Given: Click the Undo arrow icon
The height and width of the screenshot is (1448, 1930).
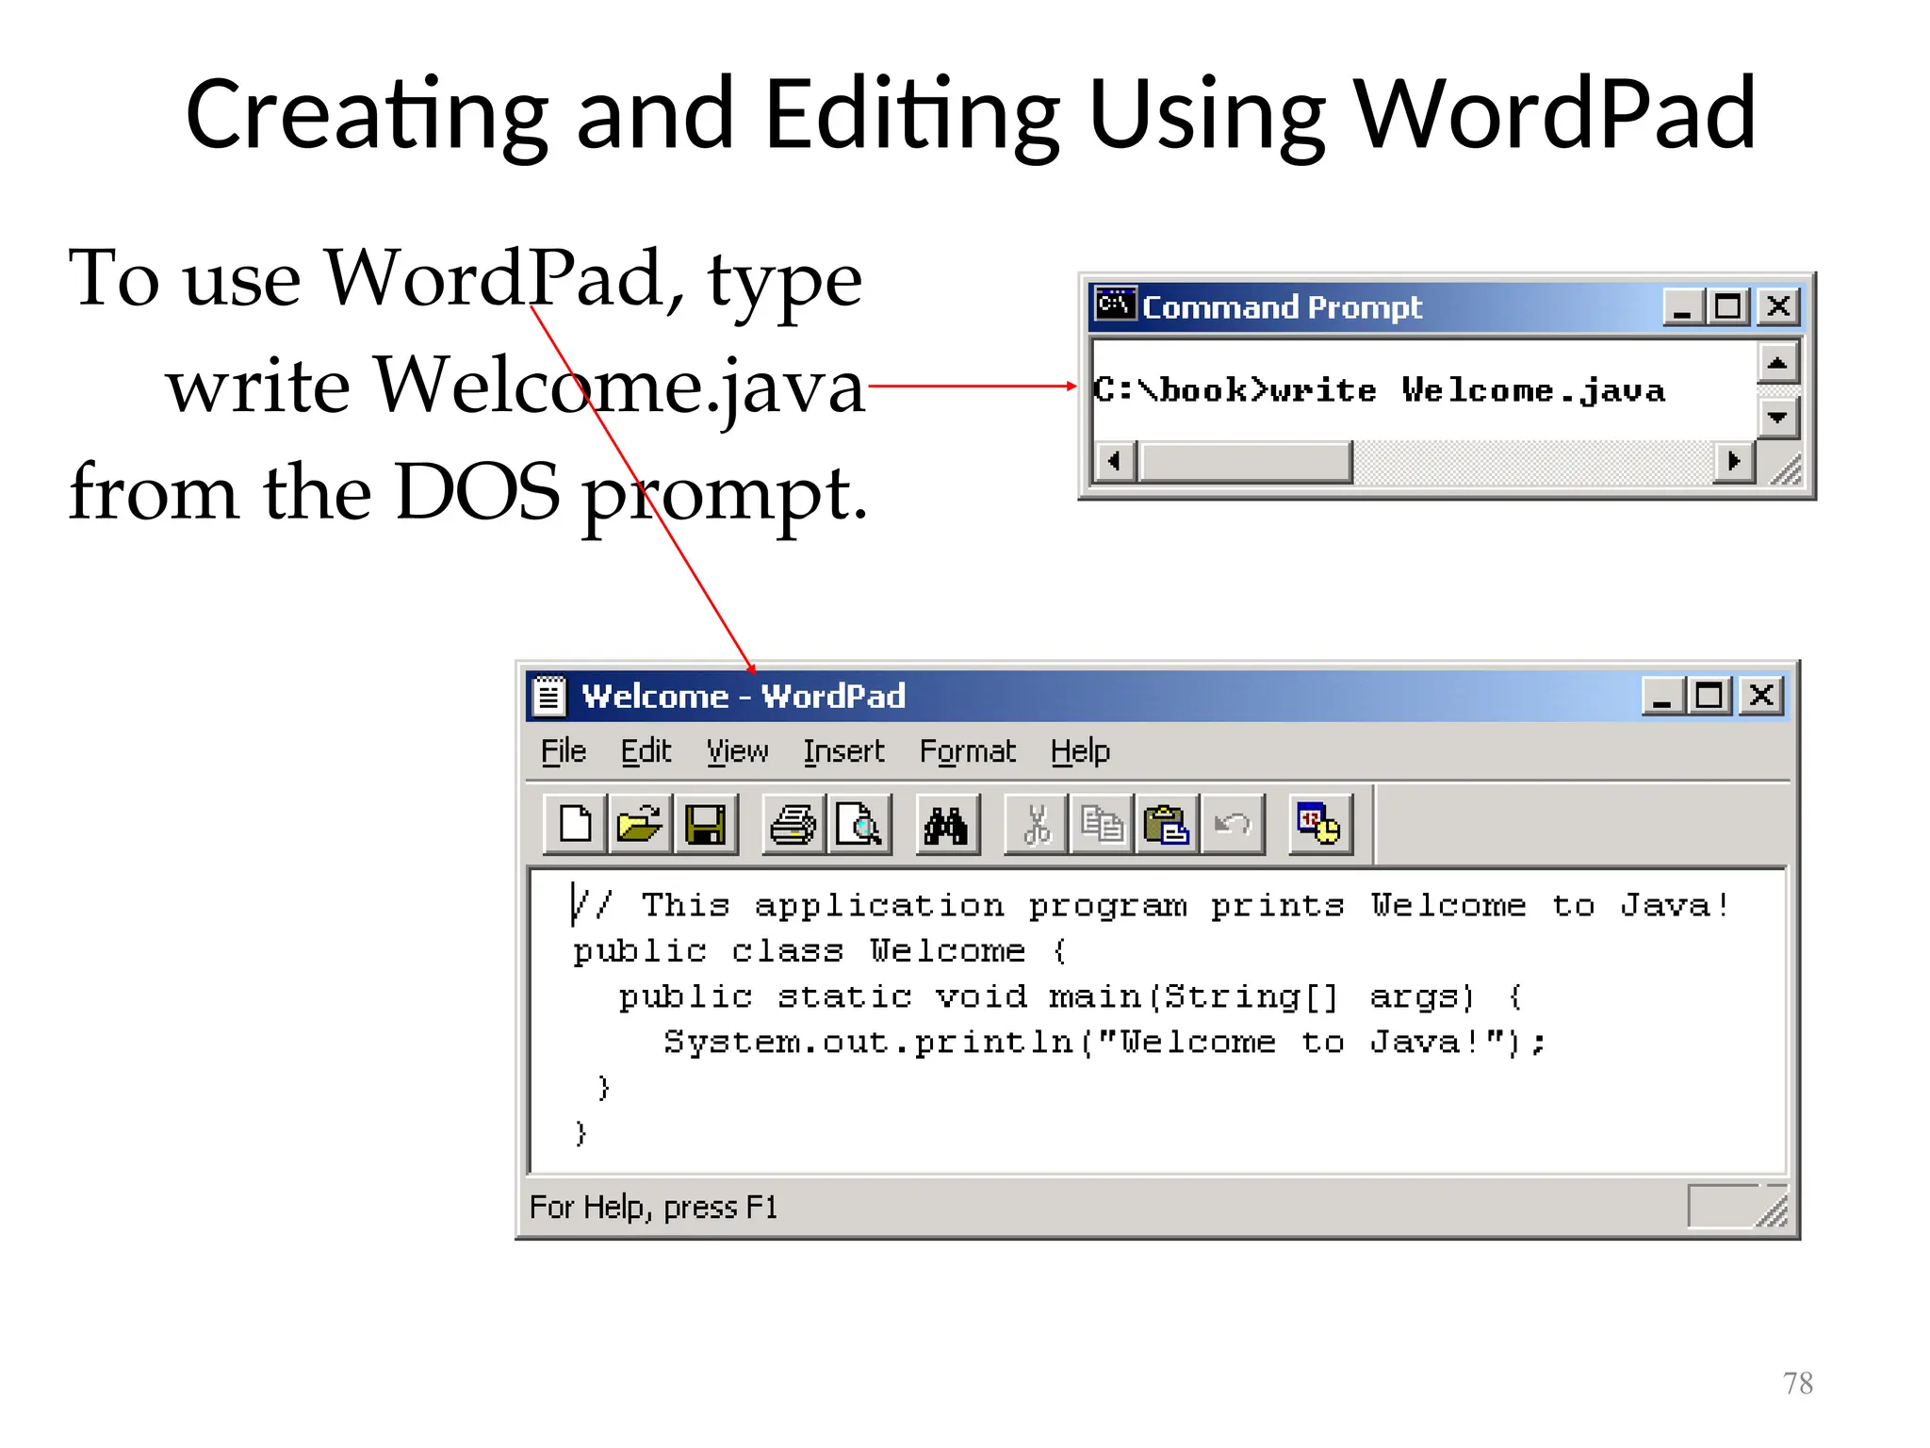Looking at the screenshot, I should pos(1232,825).
